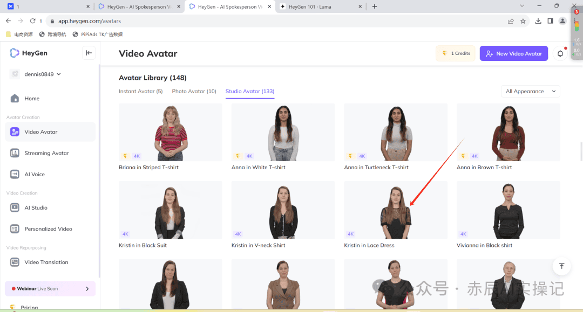The height and width of the screenshot is (312, 583).
Task: Open the All Appearance filter dropdown
Action: [x=530, y=92]
